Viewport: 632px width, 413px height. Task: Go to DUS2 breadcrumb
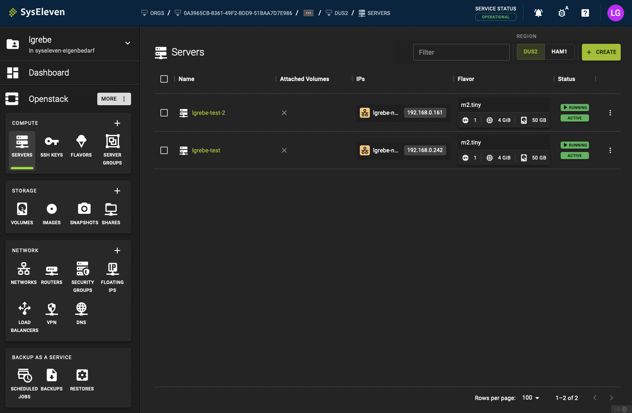coord(337,13)
